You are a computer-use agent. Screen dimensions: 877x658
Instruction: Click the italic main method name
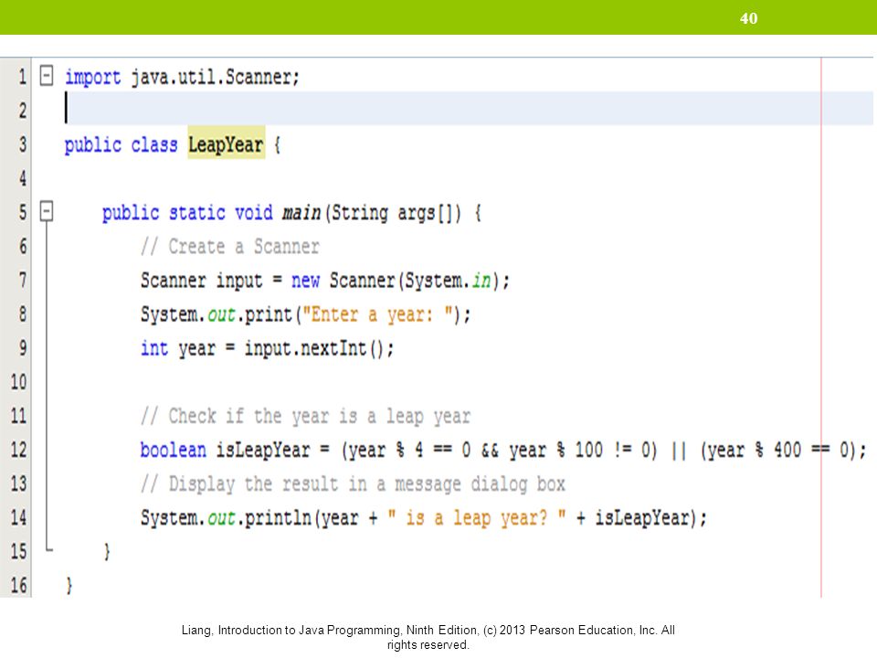click(x=301, y=213)
